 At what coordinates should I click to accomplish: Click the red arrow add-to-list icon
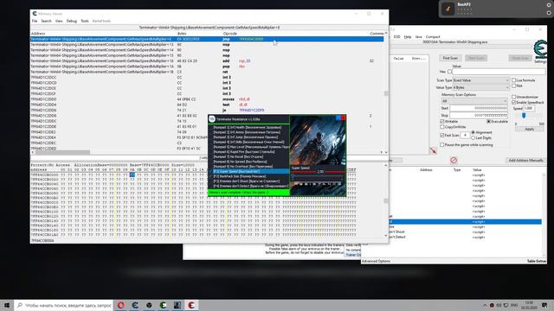click(433, 150)
